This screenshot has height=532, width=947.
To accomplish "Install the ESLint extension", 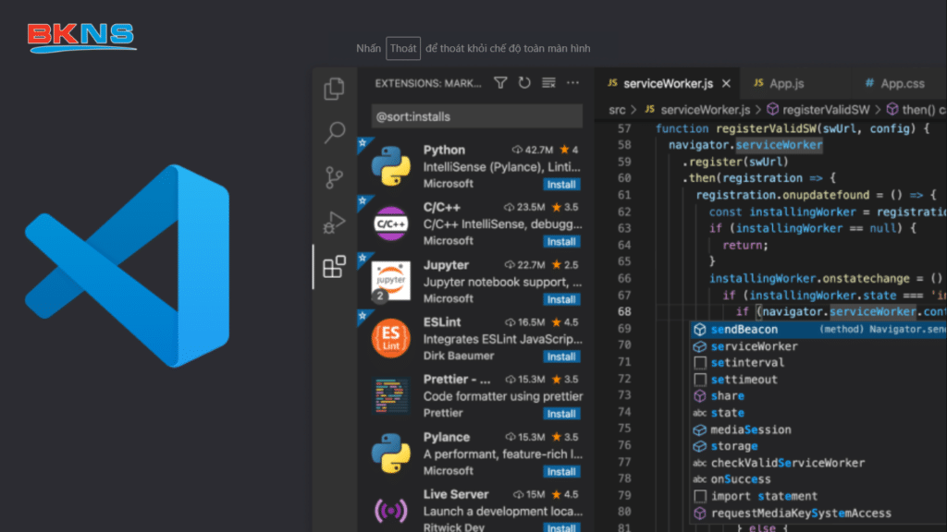I will click(561, 357).
